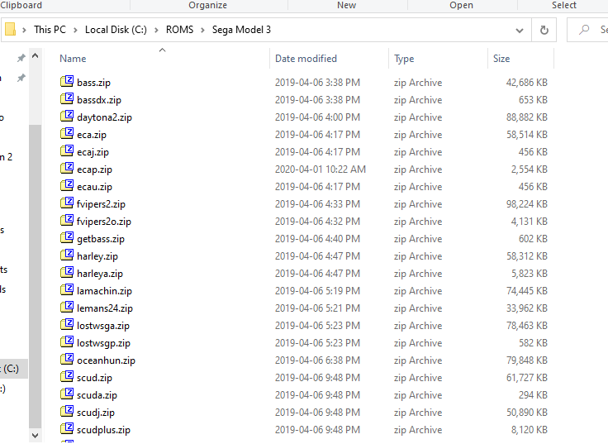Sort by Size column header
The width and height of the screenshot is (608, 444).
(501, 59)
